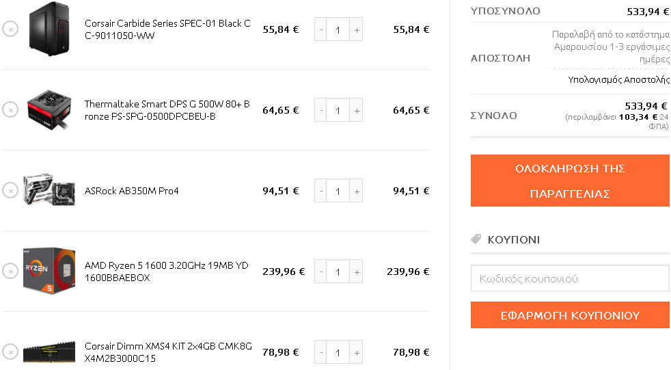Click the ΟΛΟΚΛΗΡΩΣΗ ΤΗΣ ΠΑΡΑΓΓΕΛΙΑΣ button
Image resolution: width=671 pixels, height=370 pixels.
[570, 181]
